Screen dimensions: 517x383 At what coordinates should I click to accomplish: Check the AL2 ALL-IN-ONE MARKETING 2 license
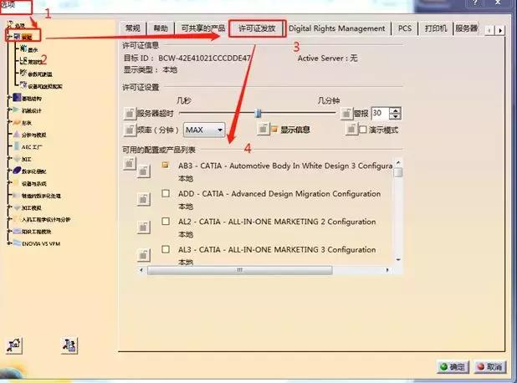coord(166,222)
